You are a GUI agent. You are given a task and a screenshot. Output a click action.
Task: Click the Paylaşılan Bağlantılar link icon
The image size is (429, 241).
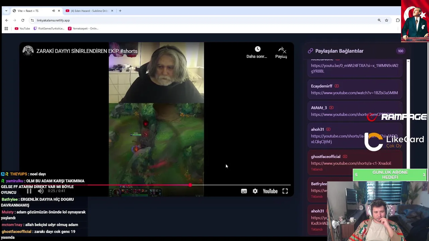pos(310,51)
